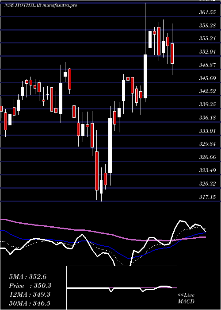Select the 342.52 price axis label

(x=207, y=91)
